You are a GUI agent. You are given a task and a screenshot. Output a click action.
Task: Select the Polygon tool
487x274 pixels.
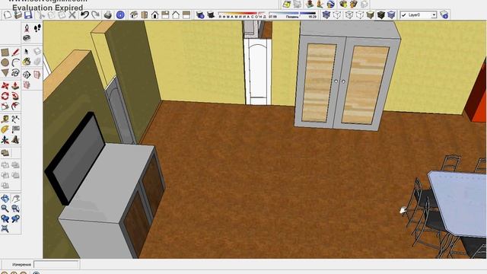coord(5,73)
